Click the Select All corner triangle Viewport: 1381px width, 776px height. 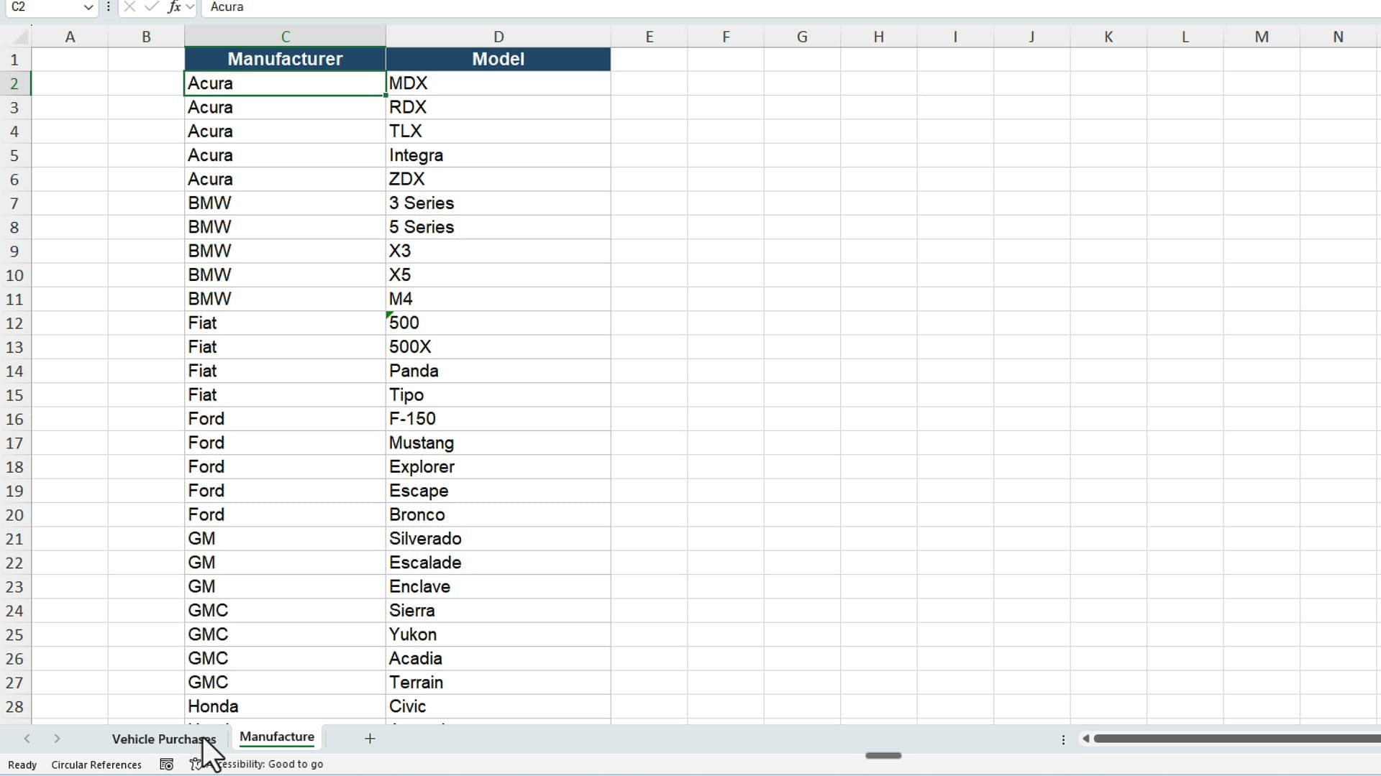[x=22, y=37]
